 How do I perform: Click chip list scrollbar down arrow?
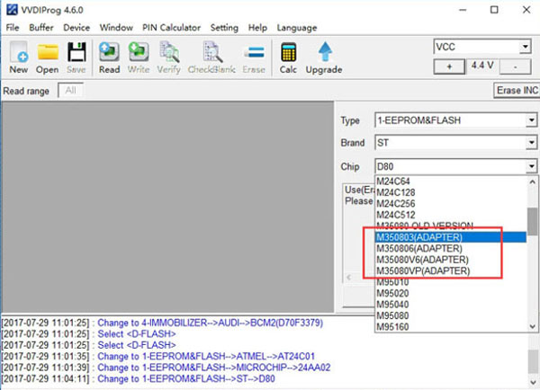point(532,326)
